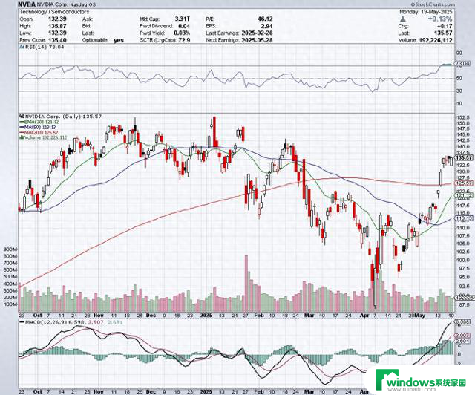Click the 125.87 MA(200) axis tag
The image size is (475, 395).
point(464,183)
